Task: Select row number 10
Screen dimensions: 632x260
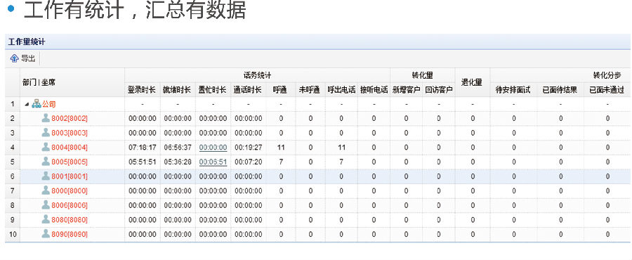Action: (13, 235)
